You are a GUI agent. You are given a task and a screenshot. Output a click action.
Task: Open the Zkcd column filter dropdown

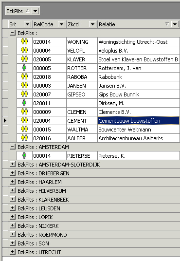coord(92,24)
